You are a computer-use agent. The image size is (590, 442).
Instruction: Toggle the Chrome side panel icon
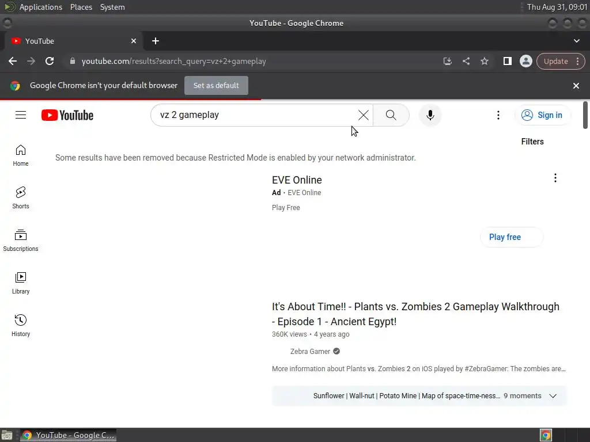tap(507, 61)
